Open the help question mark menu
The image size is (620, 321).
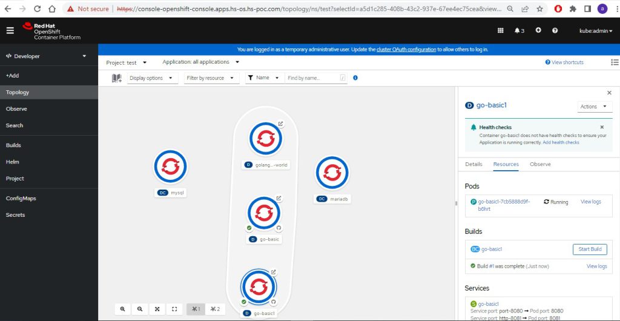[x=555, y=30]
